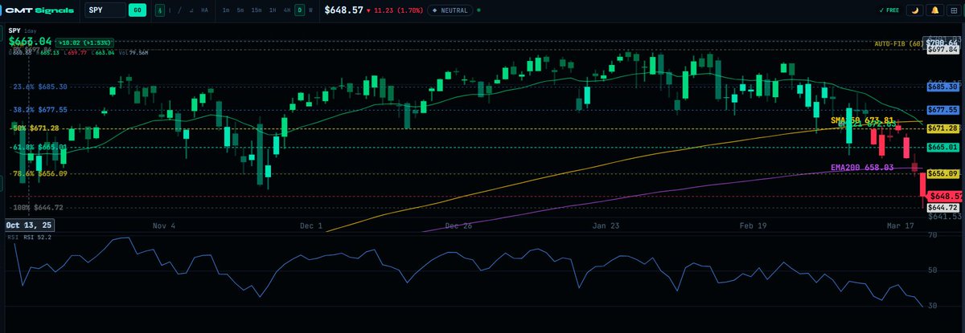Switch to the 4H timeframe
The image size is (965, 333).
[x=287, y=10]
